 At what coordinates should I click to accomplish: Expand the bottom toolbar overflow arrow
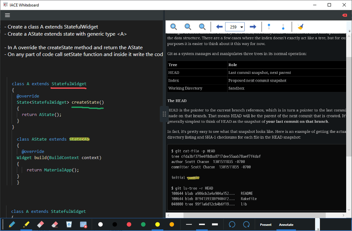tap(318, 229)
